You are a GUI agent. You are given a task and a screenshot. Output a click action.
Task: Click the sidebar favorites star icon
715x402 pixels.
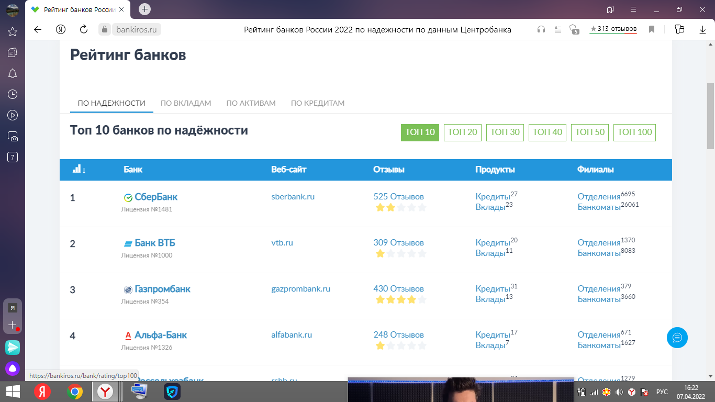pyautogui.click(x=13, y=32)
